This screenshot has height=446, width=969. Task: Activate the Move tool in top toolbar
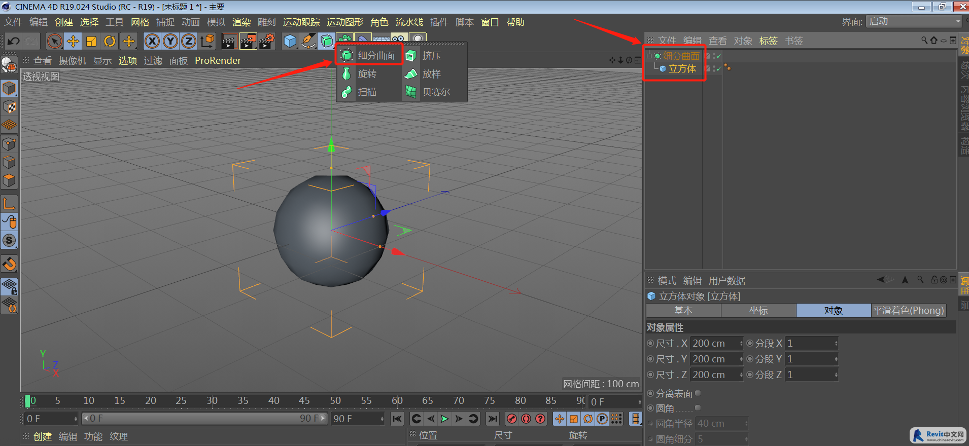73,41
